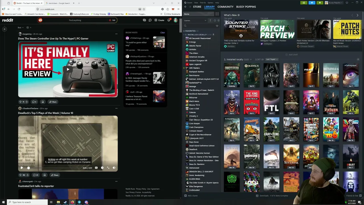Open the 23 comments on Deadlock post
The width and height of the screenshot is (364, 205).
pyautogui.click(x=36, y=175)
